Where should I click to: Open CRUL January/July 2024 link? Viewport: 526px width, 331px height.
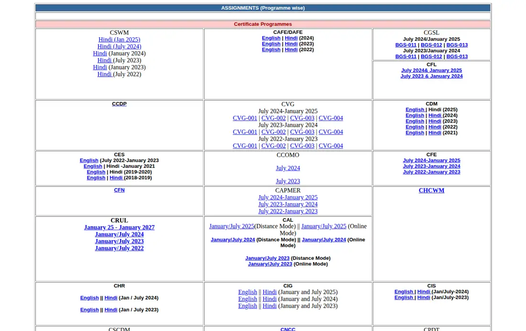click(x=119, y=234)
